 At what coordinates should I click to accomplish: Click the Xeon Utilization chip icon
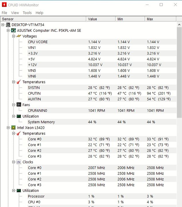click(19, 191)
